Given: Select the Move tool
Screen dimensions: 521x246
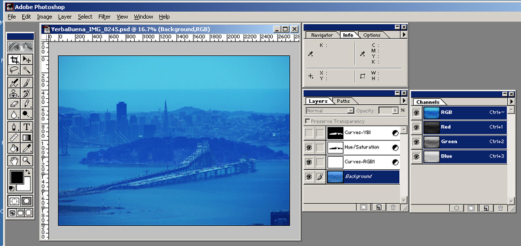Looking at the screenshot, I should pos(27,60).
